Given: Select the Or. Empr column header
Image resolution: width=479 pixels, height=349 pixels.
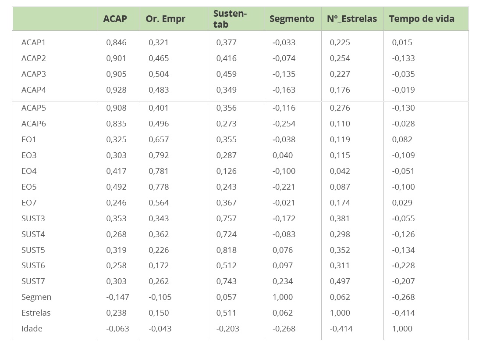Looking at the screenshot, I should click(165, 19).
